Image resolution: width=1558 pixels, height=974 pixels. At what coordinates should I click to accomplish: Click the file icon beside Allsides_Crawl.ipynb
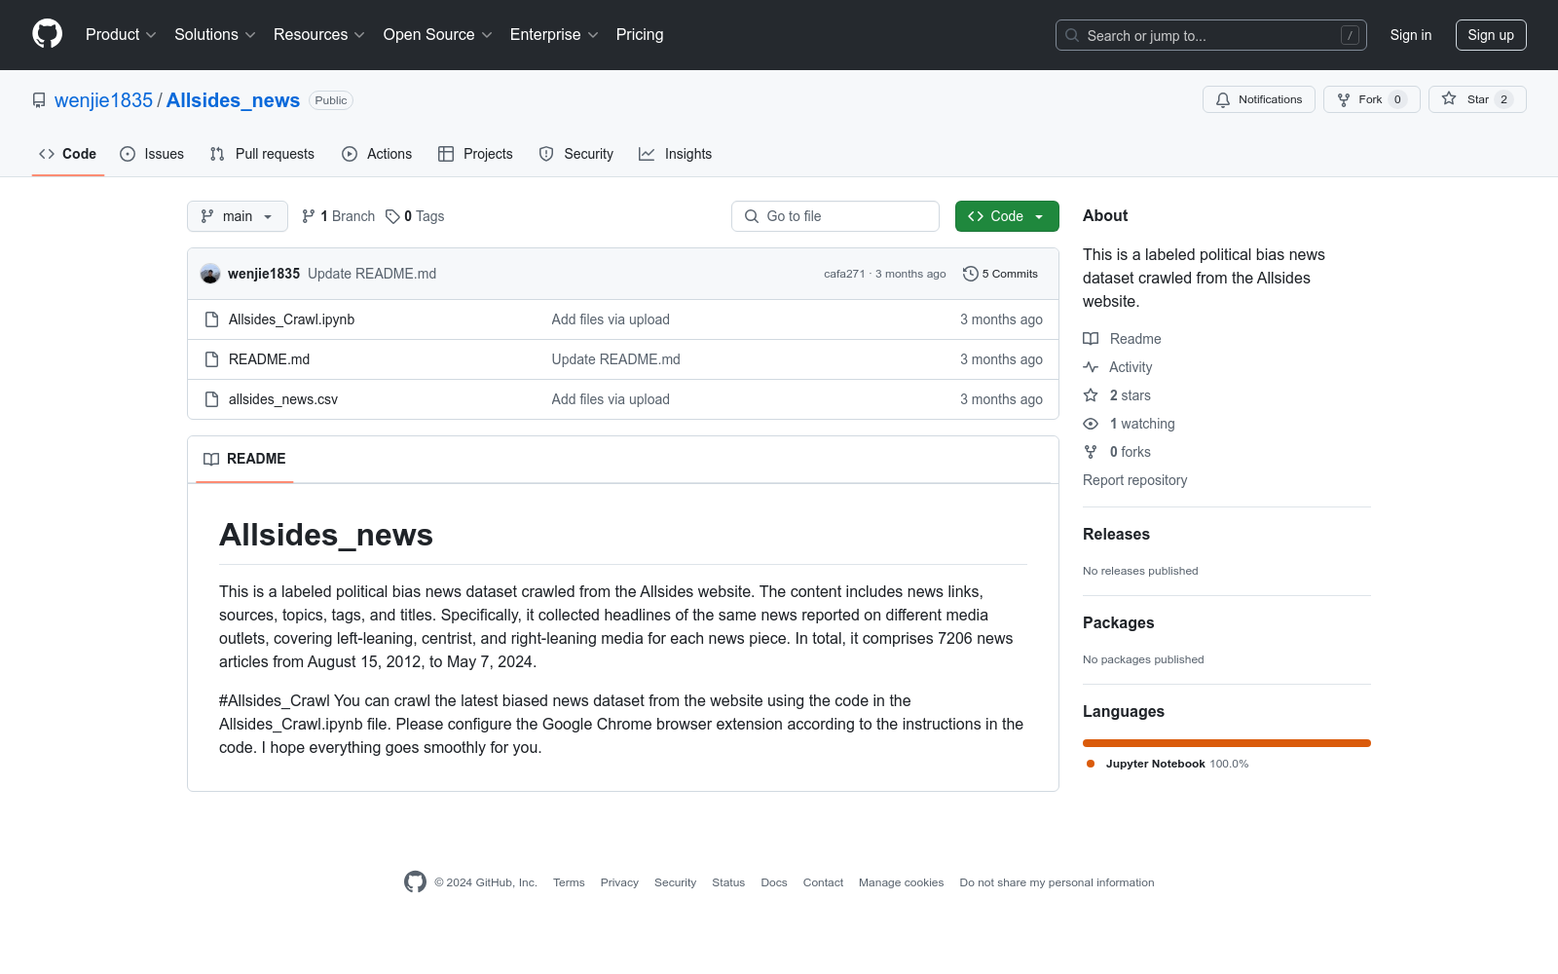(x=211, y=319)
